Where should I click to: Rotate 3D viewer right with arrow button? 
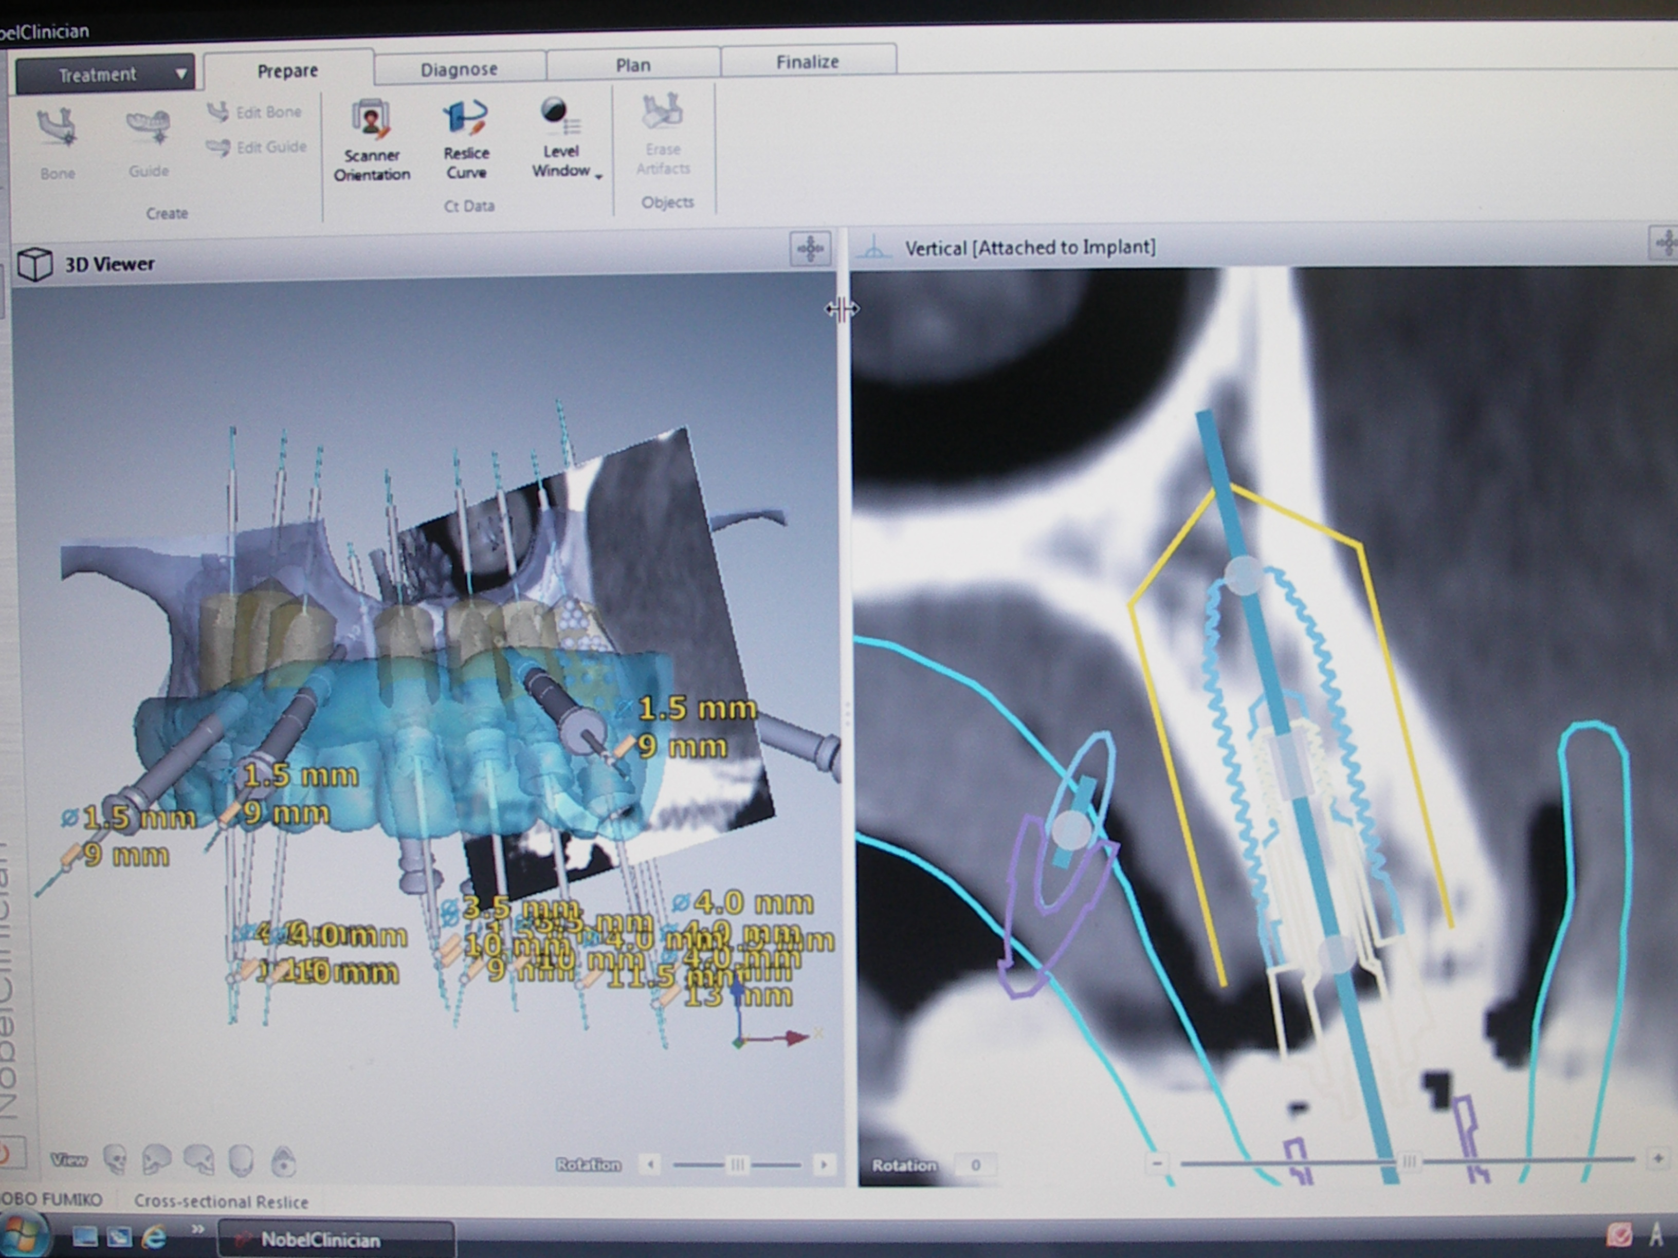824,1164
